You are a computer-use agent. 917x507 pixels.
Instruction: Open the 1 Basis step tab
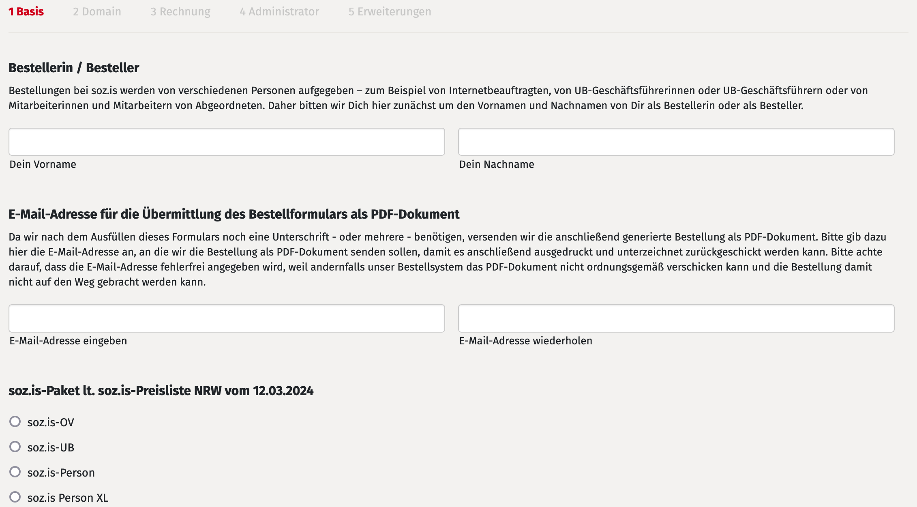tap(26, 12)
